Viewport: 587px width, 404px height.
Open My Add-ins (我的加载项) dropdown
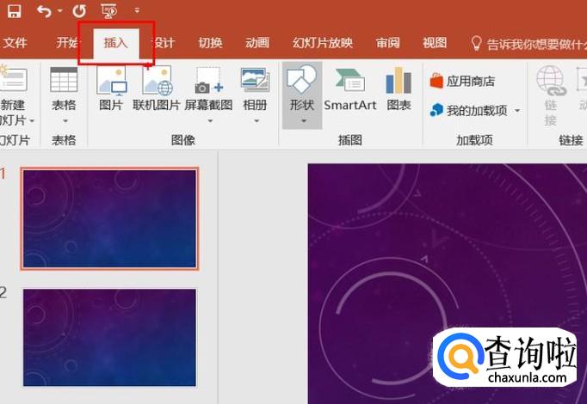[x=478, y=110]
